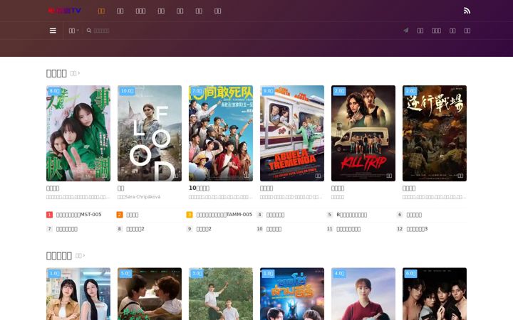Click the RSS feed icon
This screenshot has width=513, height=320.
pyautogui.click(x=467, y=11)
